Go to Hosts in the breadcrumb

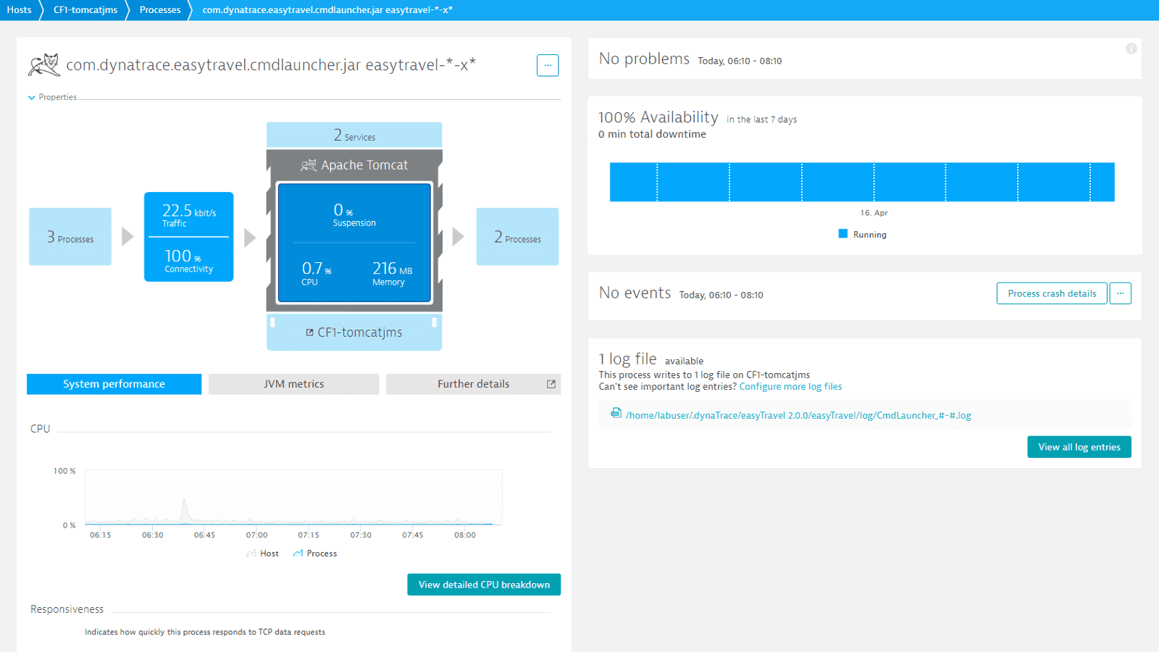point(19,10)
